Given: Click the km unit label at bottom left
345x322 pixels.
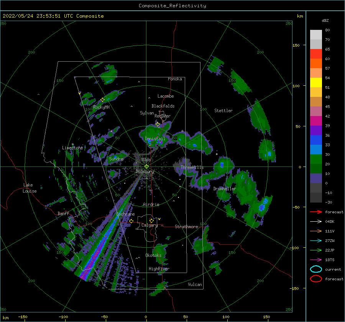Looking at the screenshot, I should pyautogui.click(x=5, y=318).
